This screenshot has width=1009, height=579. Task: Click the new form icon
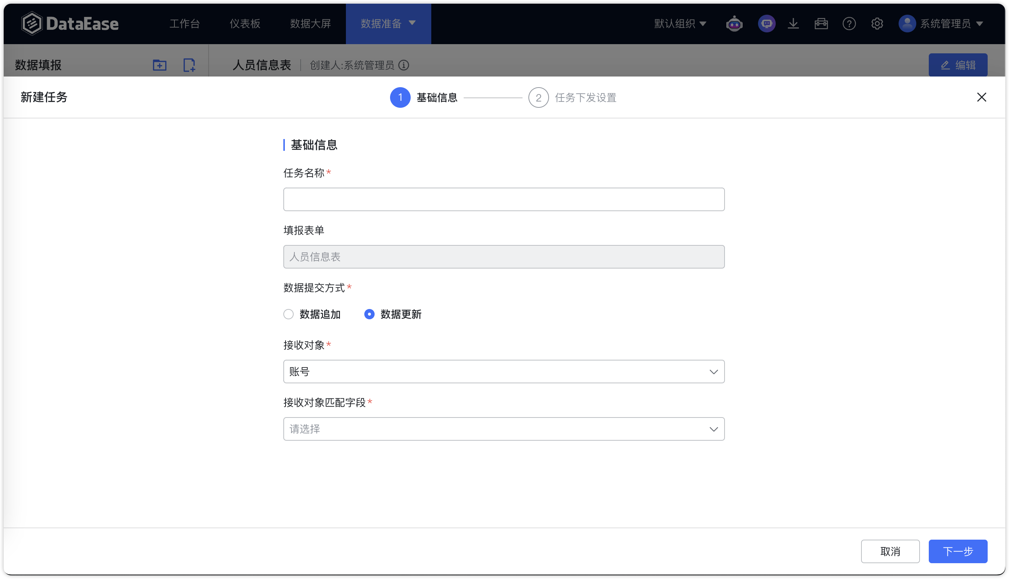[x=189, y=65]
